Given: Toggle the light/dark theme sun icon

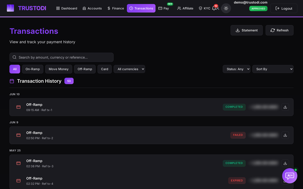Looking at the screenshot, I should click(226, 8).
